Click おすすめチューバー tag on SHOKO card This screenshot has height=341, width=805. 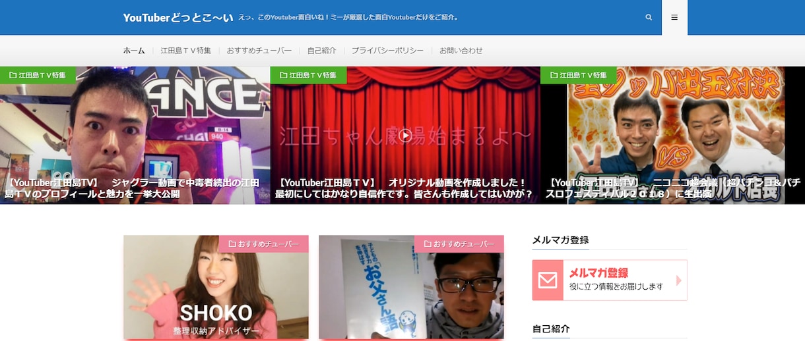pyautogui.click(x=263, y=244)
